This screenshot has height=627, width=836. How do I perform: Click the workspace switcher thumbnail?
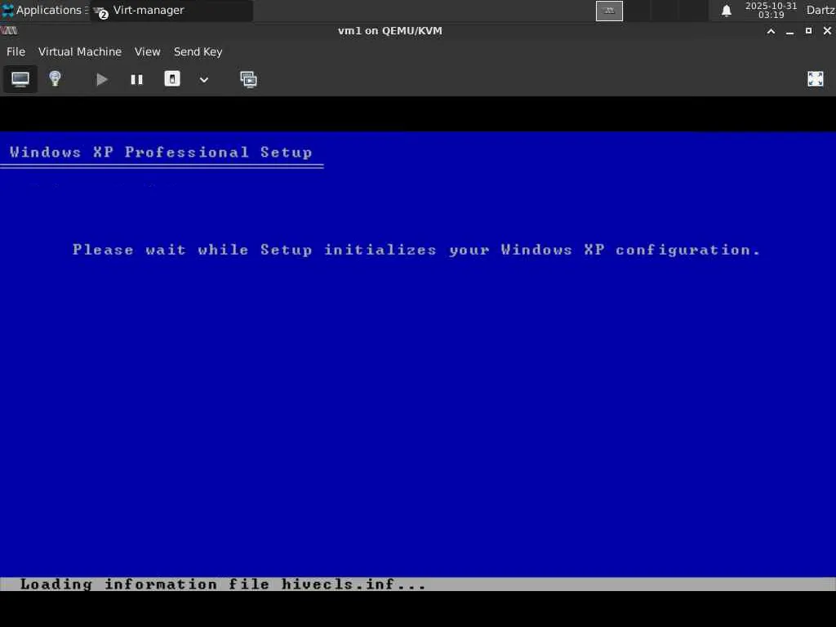click(x=609, y=11)
